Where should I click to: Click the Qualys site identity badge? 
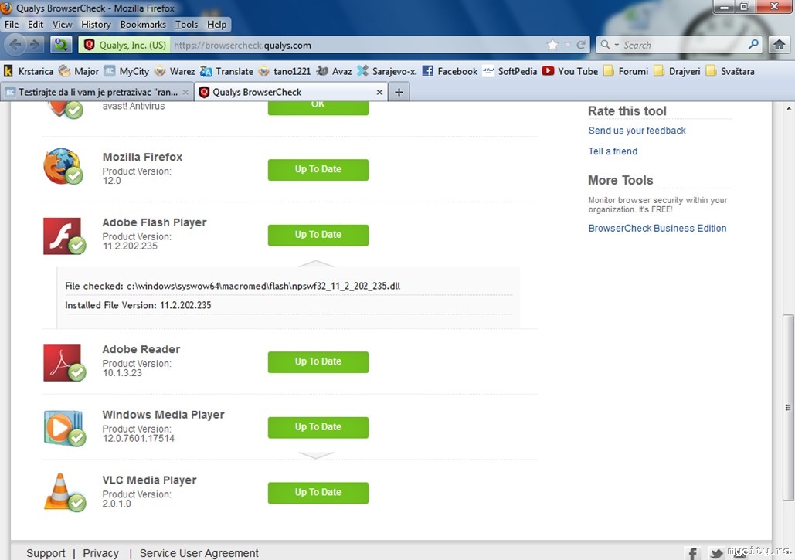(x=124, y=45)
